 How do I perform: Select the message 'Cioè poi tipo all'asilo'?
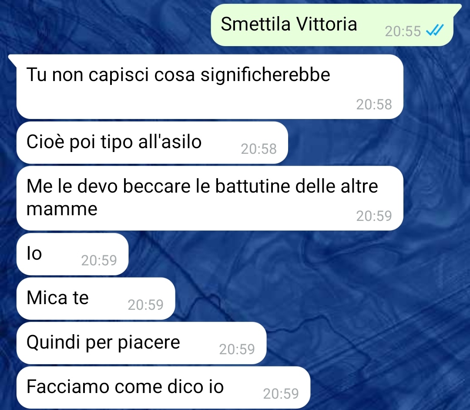[x=152, y=142]
